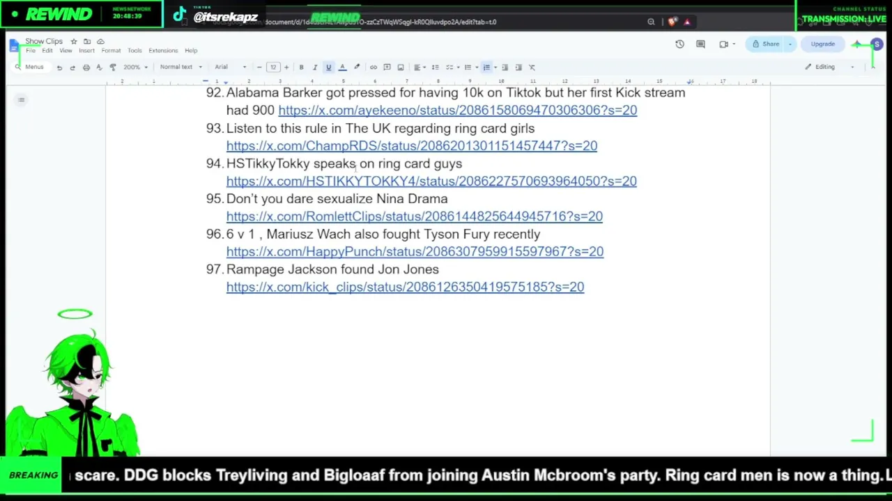The width and height of the screenshot is (892, 501).
Task: Toggle bold formatting
Action: point(301,67)
